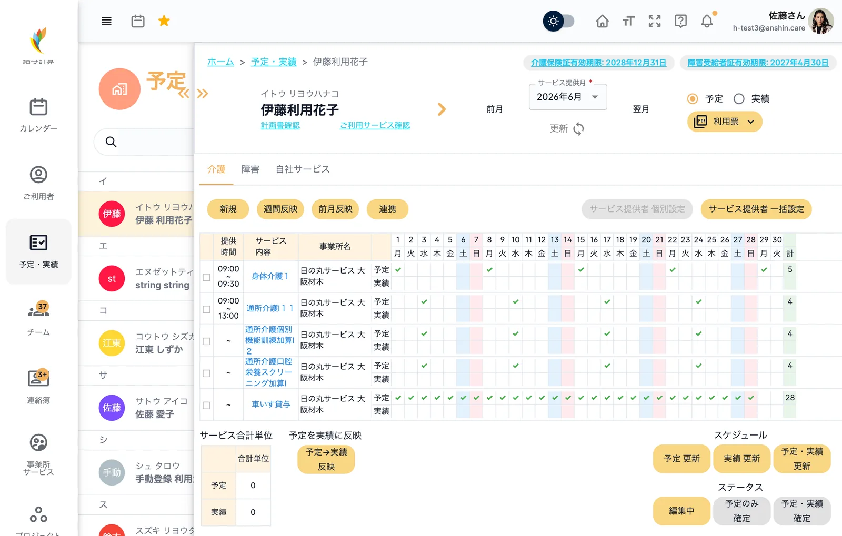The width and height of the screenshot is (842, 536).
Task: Open 連絡簿 in the sidebar
Action: coord(38,387)
